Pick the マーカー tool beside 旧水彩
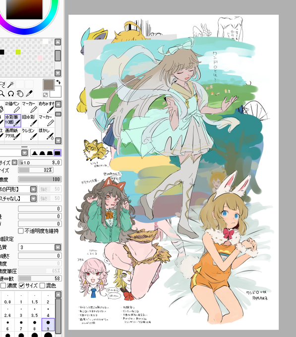 [47, 120]
